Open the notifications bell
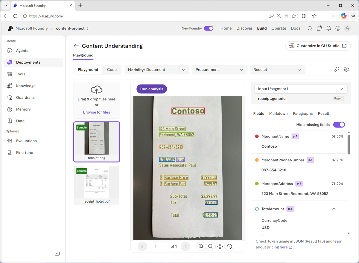 (x=328, y=28)
